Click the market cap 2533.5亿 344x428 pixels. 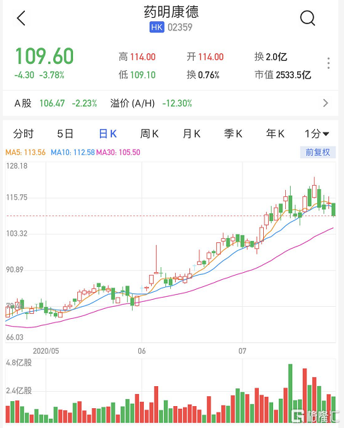point(294,75)
